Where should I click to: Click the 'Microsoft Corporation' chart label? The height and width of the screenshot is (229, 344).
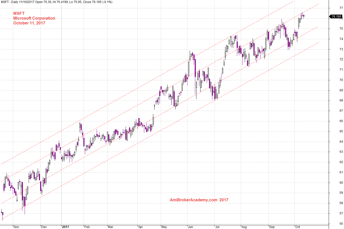34,18
